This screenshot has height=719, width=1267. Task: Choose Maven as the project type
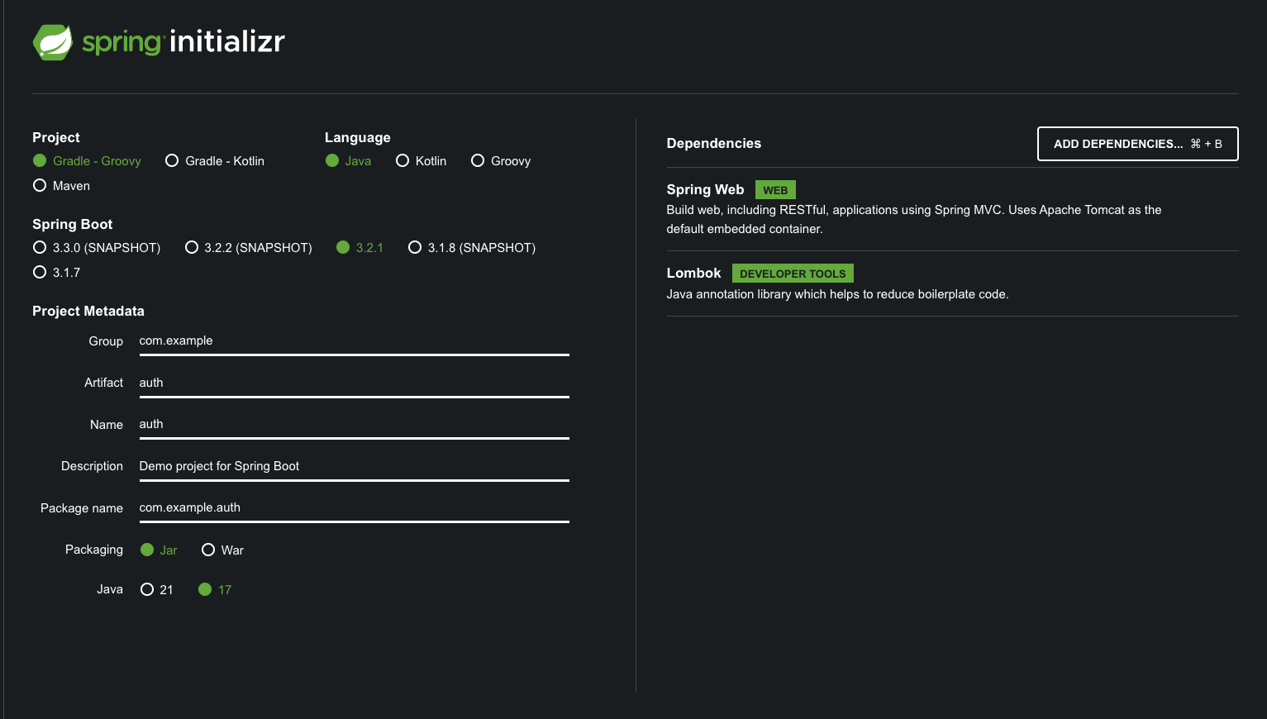61,186
